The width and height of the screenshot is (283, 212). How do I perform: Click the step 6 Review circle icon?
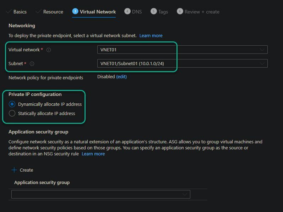pyautogui.click(x=180, y=11)
